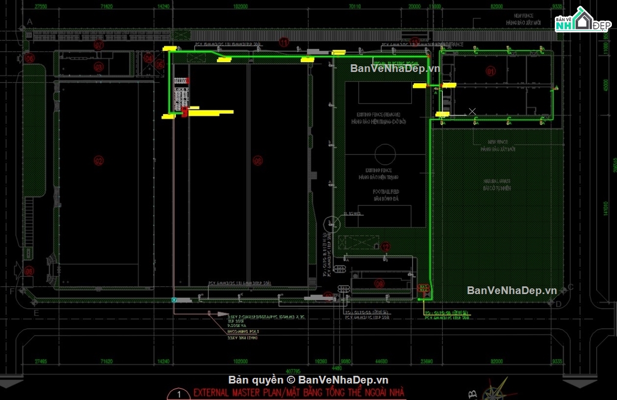The width and height of the screenshot is (617, 400).
Task: Select the EXTERNAL MASTER PLAN title text
Action: [299, 393]
